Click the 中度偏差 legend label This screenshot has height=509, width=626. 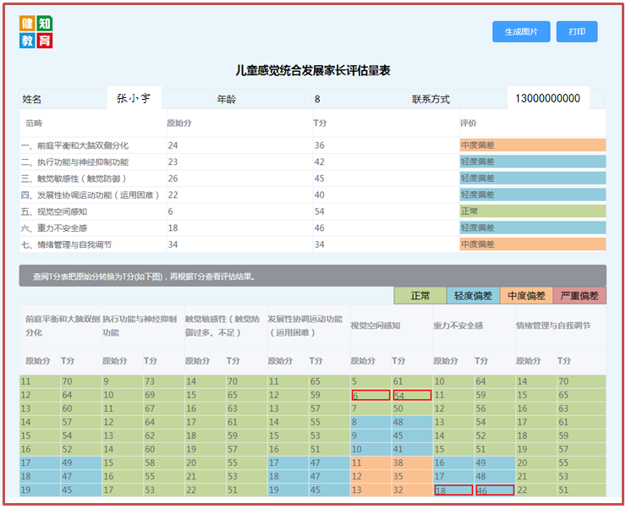click(526, 296)
